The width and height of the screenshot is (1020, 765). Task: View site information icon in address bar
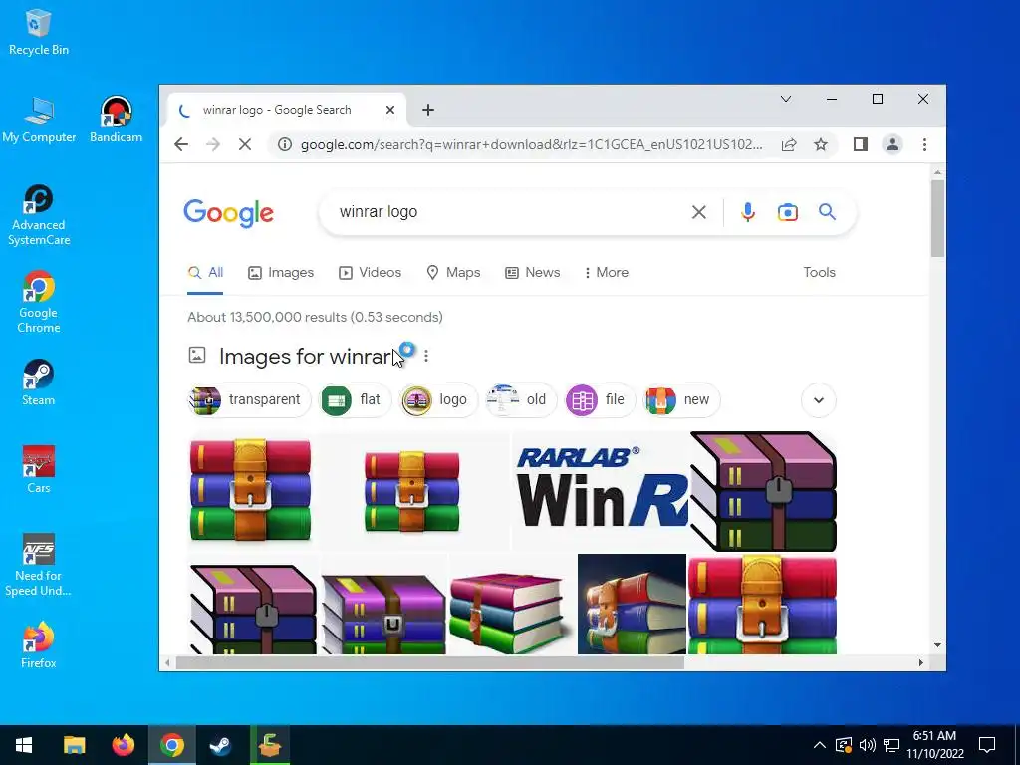coord(284,144)
